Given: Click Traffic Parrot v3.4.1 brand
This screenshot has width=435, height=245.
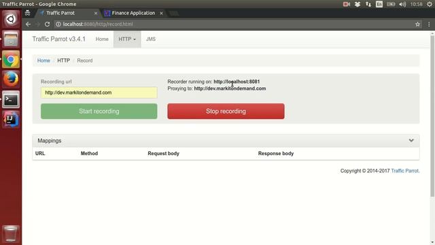Looking at the screenshot, I should click(x=59, y=39).
